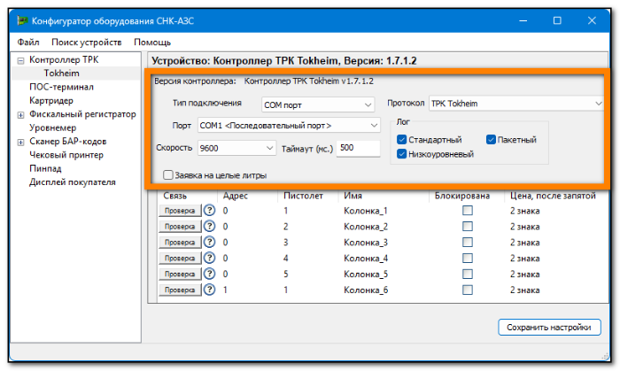
Task: Select Пинпад in the tree
Action: [x=45, y=168]
